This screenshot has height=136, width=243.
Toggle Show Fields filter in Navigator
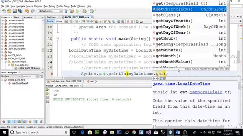9,122
